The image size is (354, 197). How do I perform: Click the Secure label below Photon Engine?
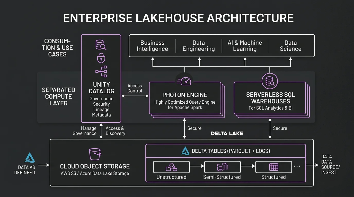tap(194, 128)
